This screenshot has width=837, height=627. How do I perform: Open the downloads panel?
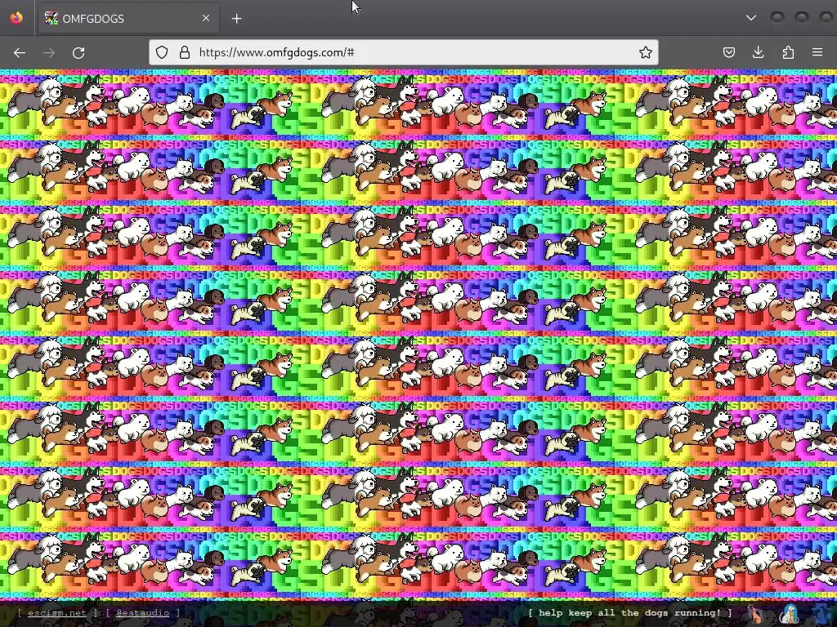point(758,52)
